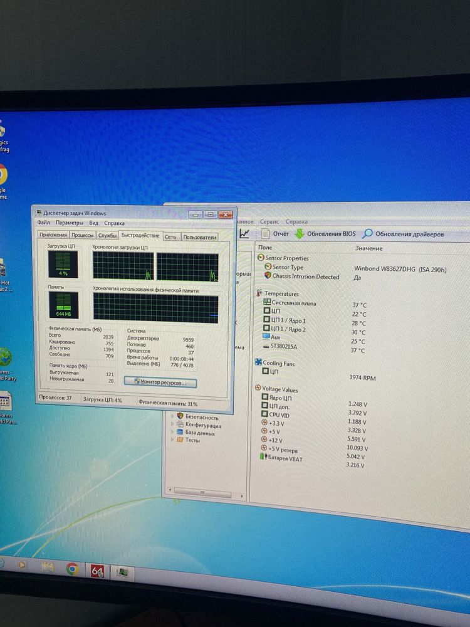Switch to the Службы tab
Image resolution: width=470 pixels, height=627 pixels.
click(x=108, y=236)
